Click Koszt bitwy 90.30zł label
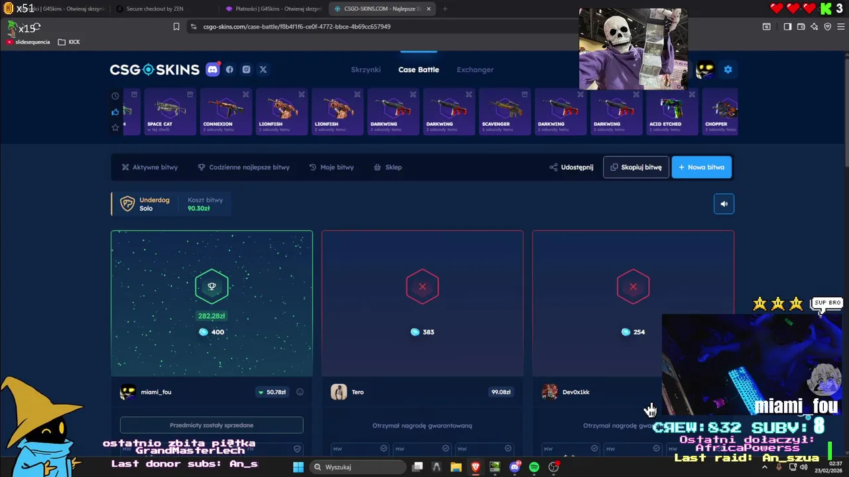The height and width of the screenshot is (477, 849). tap(205, 204)
